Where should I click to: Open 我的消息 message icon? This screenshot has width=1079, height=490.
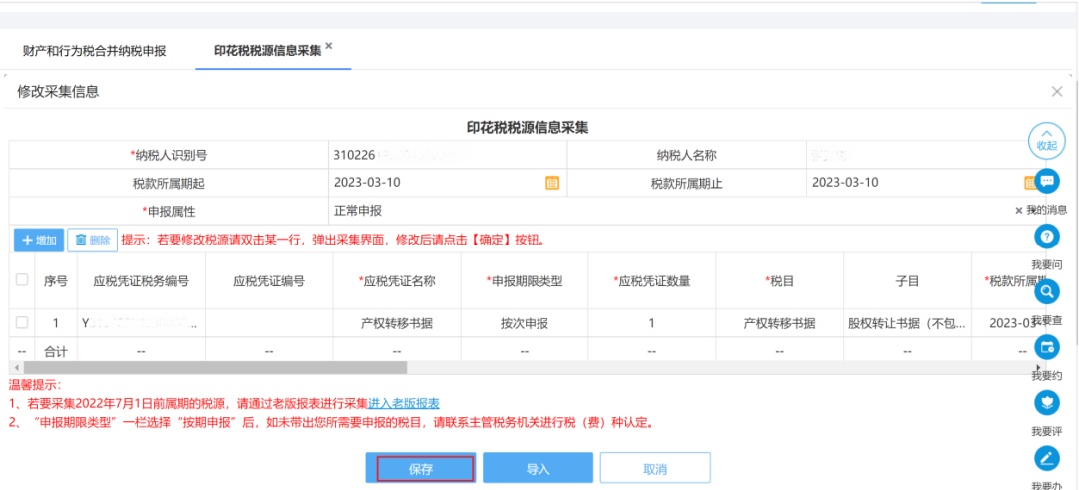click(1046, 181)
